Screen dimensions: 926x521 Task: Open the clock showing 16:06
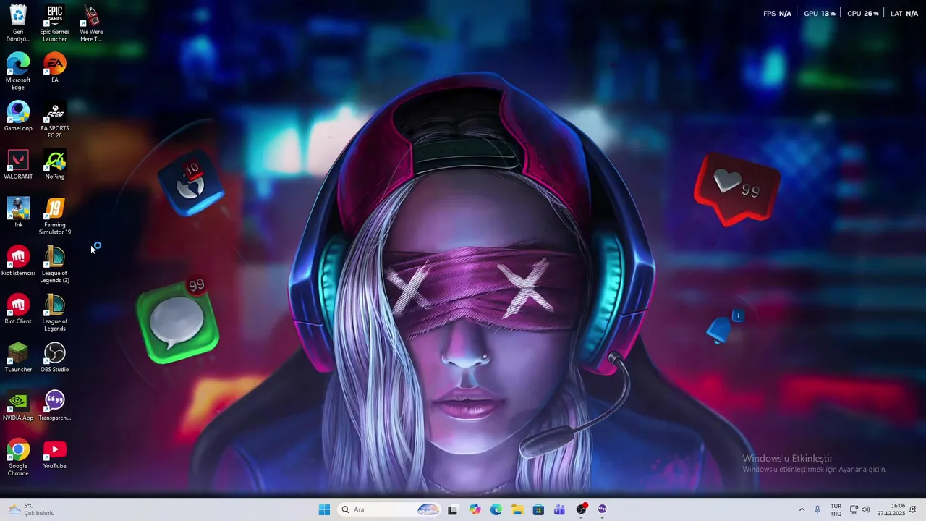coord(891,509)
